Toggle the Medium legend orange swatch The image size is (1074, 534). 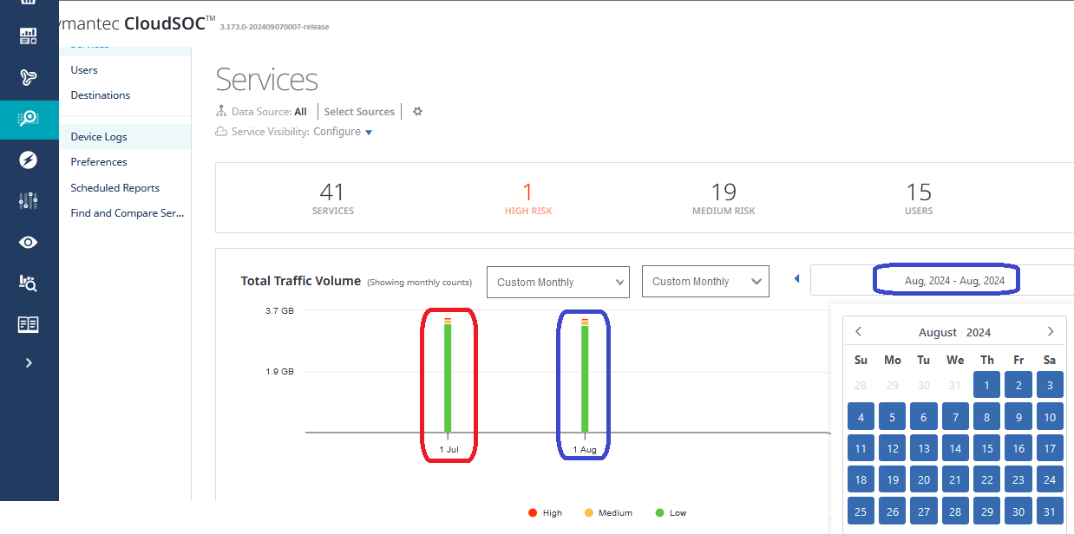(x=589, y=513)
